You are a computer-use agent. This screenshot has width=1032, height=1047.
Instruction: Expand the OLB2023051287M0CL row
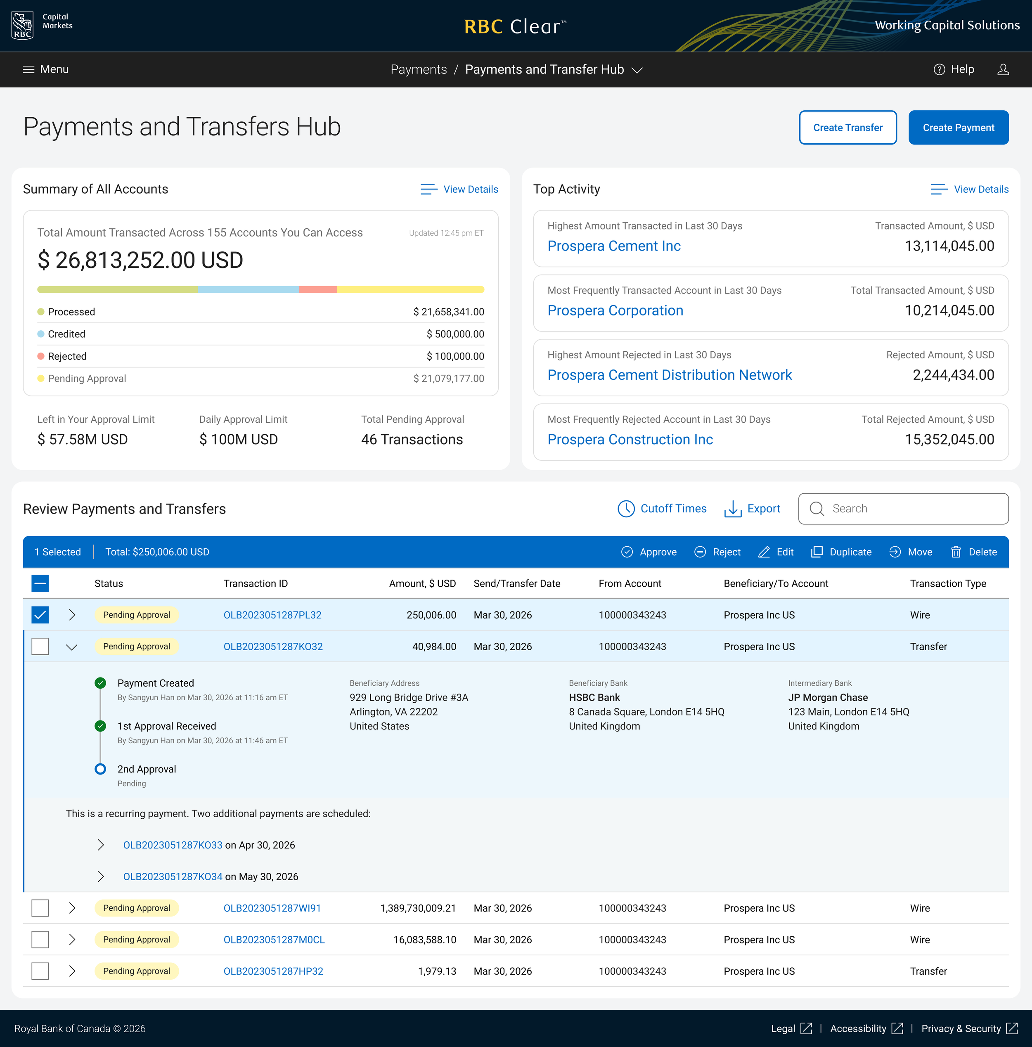click(x=72, y=939)
